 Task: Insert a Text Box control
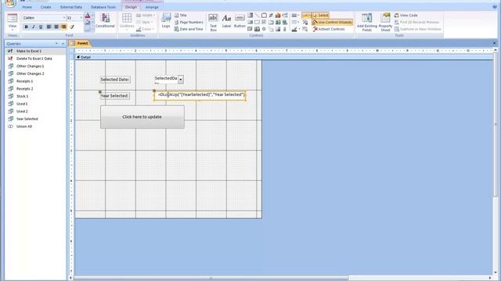[213, 22]
